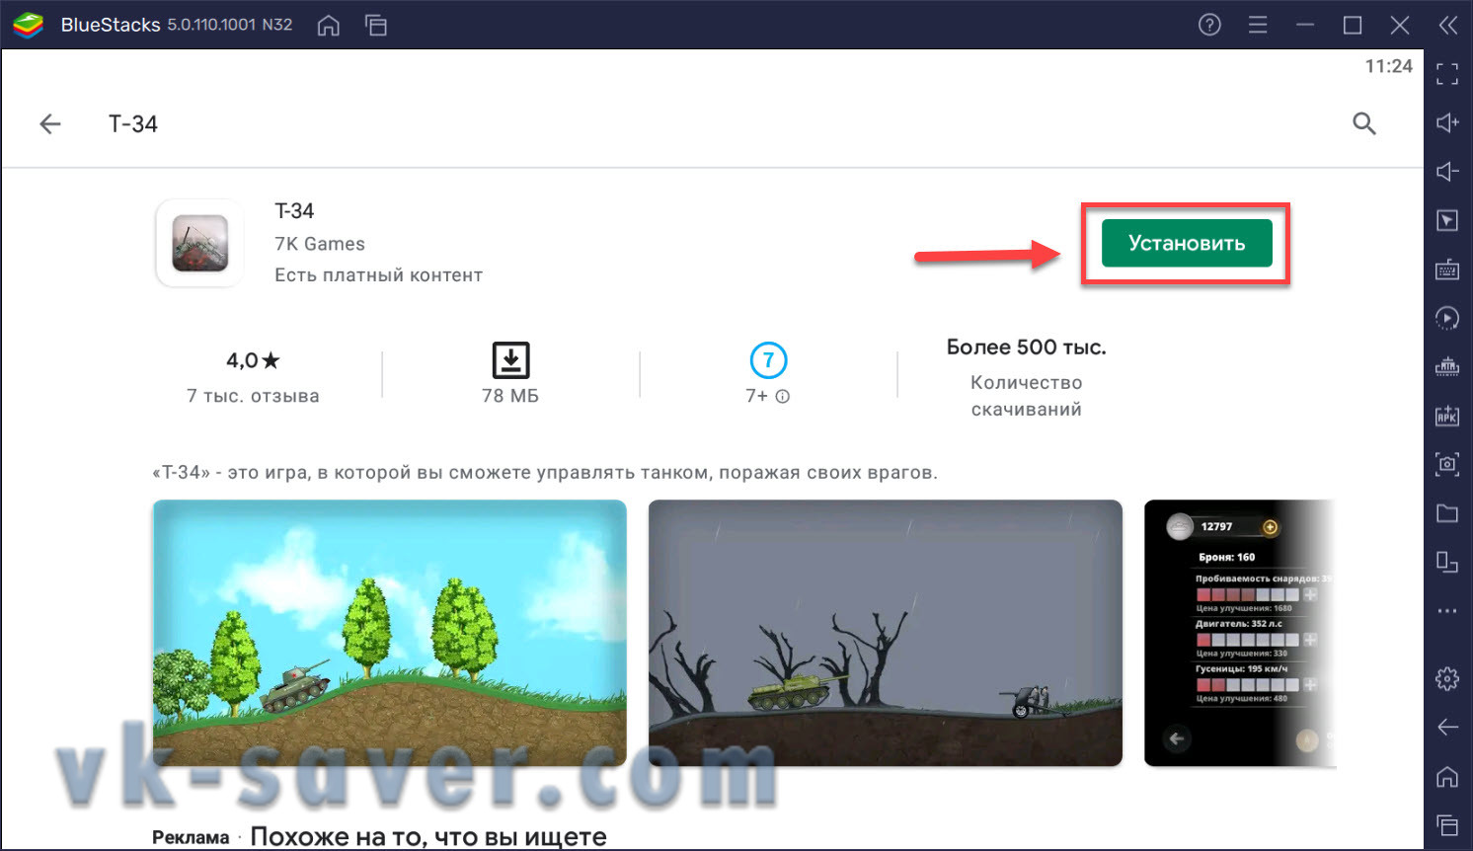Open the BlueStacks help icon
1473x851 pixels.
click(x=1209, y=25)
